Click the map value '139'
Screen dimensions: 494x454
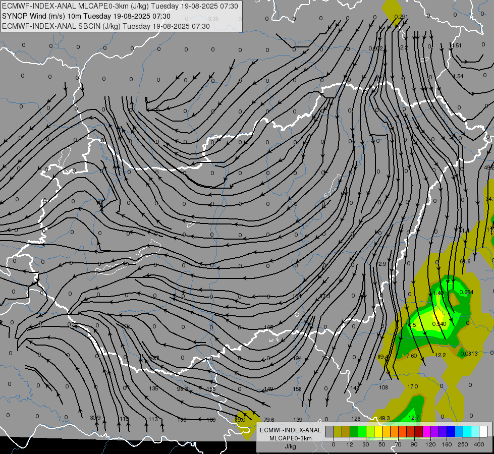tap(298, 420)
